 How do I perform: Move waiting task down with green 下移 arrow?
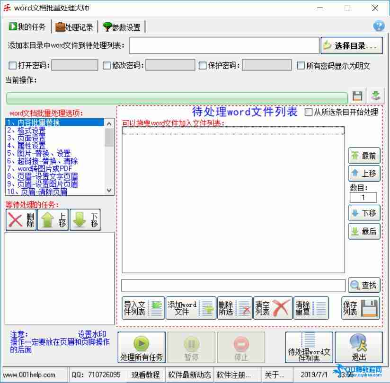[85, 220]
